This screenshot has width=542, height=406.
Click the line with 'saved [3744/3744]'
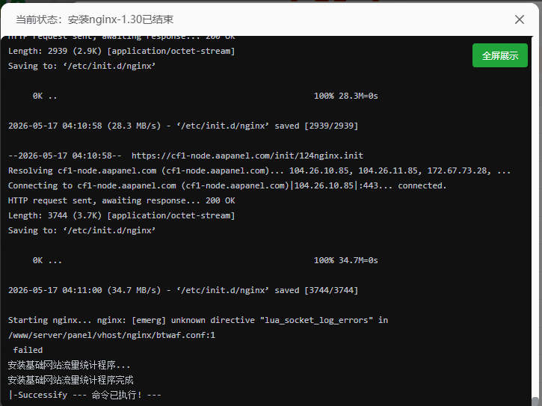183,290
